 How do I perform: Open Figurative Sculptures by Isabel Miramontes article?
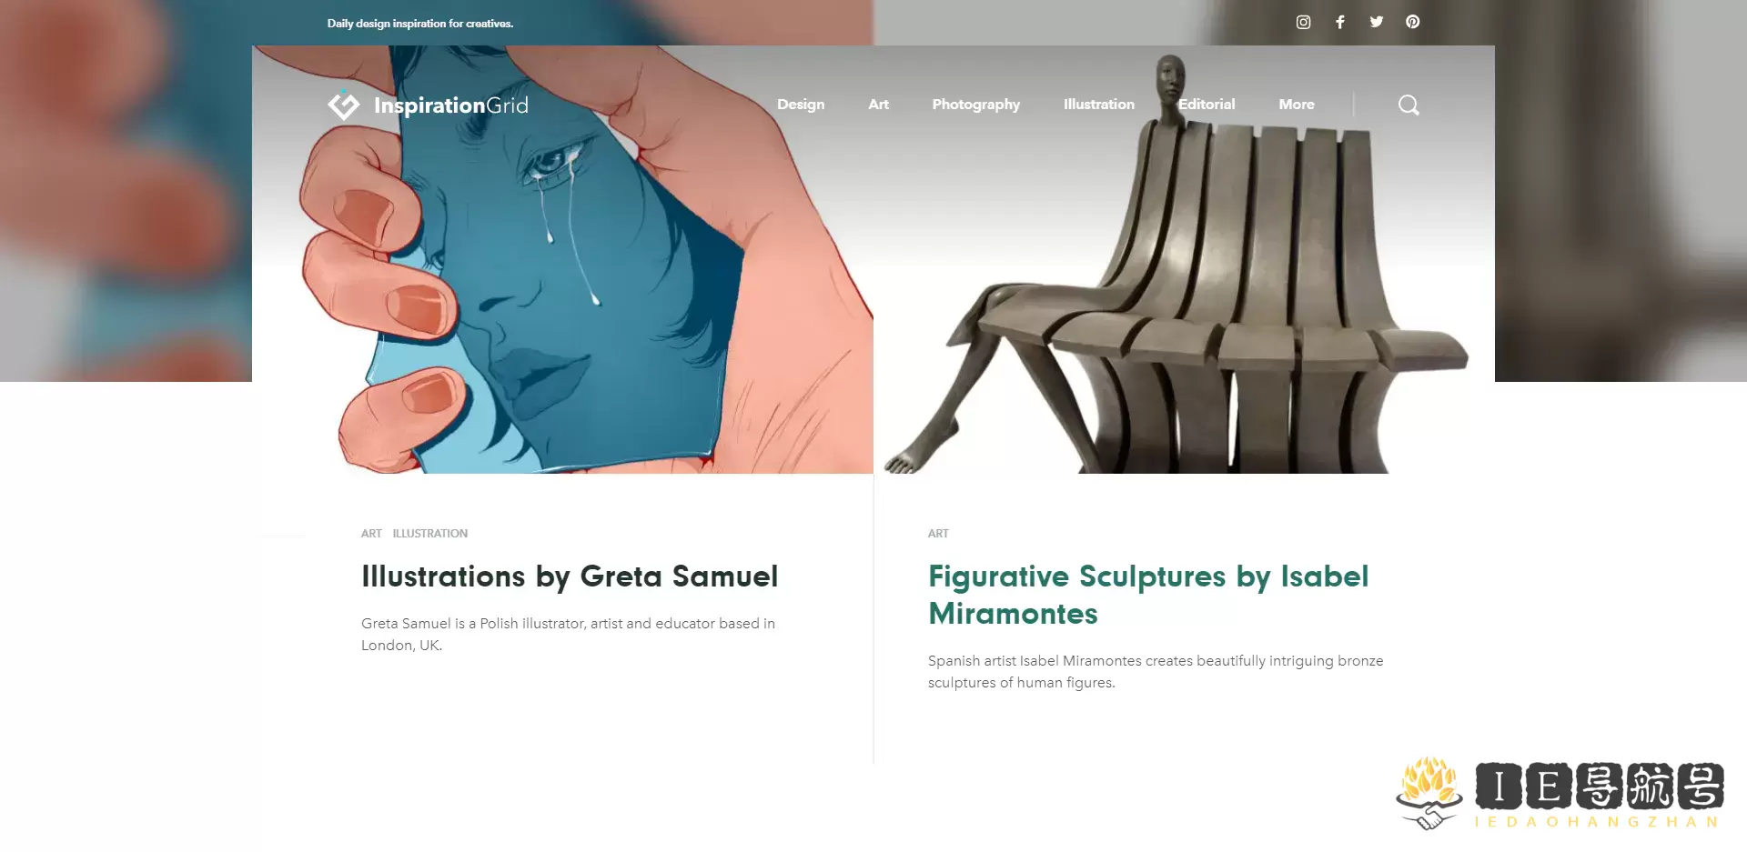pos(1148,595)
